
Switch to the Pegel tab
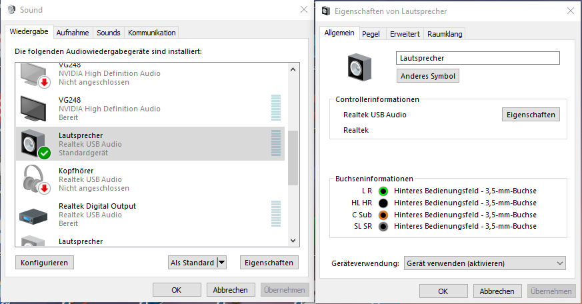371,34
